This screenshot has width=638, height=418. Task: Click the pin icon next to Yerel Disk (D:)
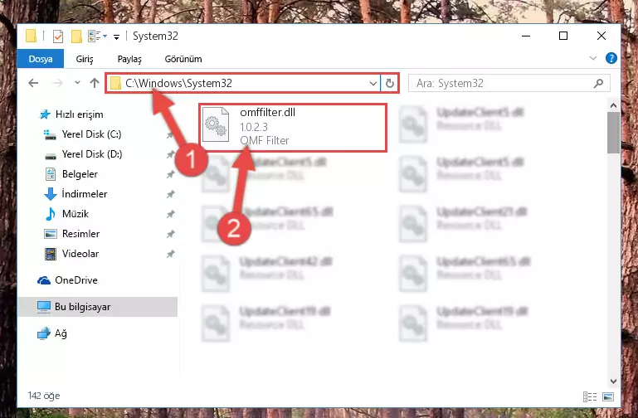(x=170, y=154)
